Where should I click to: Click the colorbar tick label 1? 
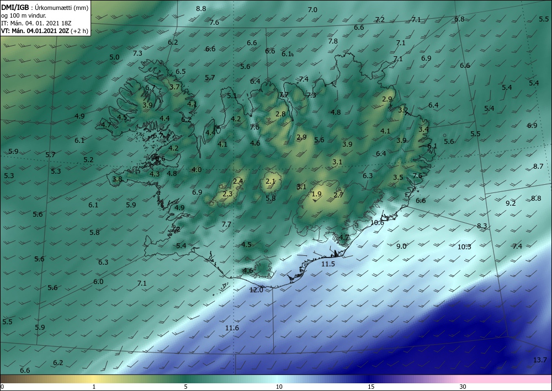click(x=94, y=387)
